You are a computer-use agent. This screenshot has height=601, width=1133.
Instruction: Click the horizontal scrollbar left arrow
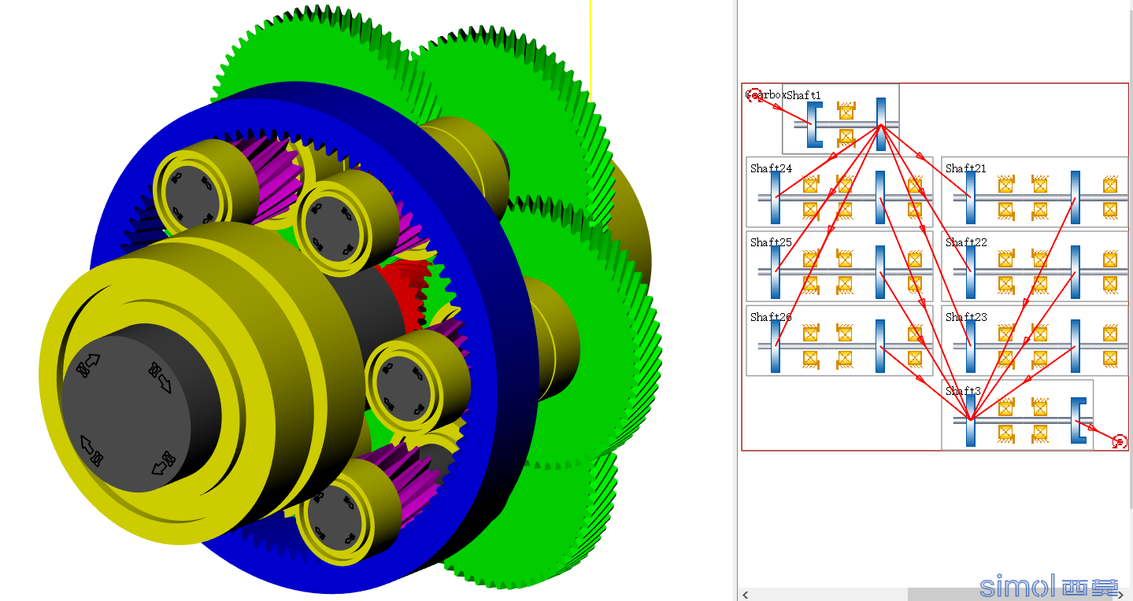coord(745,595)
